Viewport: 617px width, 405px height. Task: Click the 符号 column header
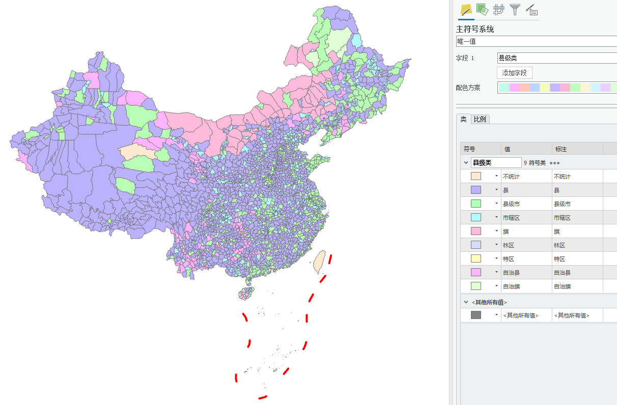(481, 149)
